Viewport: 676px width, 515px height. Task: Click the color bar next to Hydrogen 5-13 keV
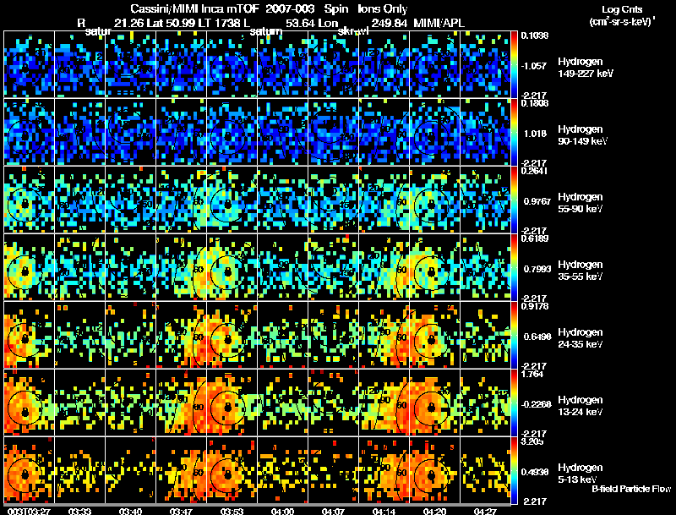click(514, 470)
